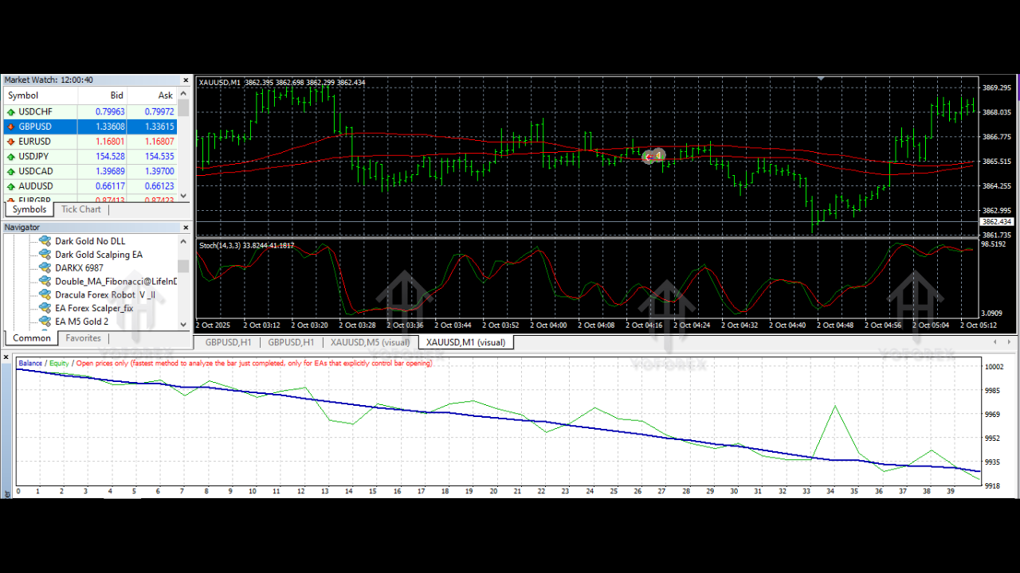Switch to the Tick Chart tab

coord(81,209)
